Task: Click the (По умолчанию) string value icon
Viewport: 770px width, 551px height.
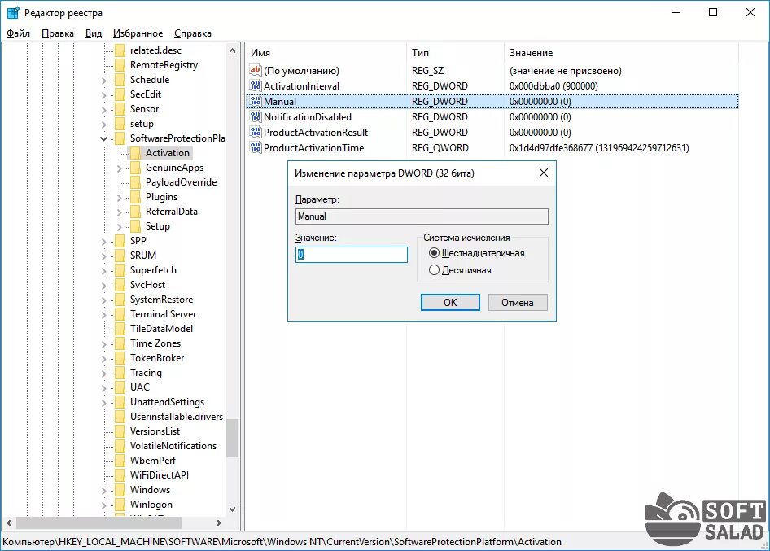Action: pos(256,70)
